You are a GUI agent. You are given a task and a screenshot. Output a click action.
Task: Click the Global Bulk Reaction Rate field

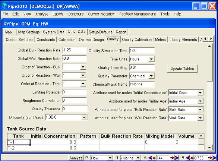click(74, 50)
